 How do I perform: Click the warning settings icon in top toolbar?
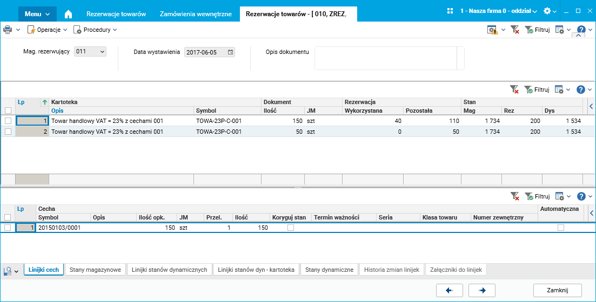point(493,30)
